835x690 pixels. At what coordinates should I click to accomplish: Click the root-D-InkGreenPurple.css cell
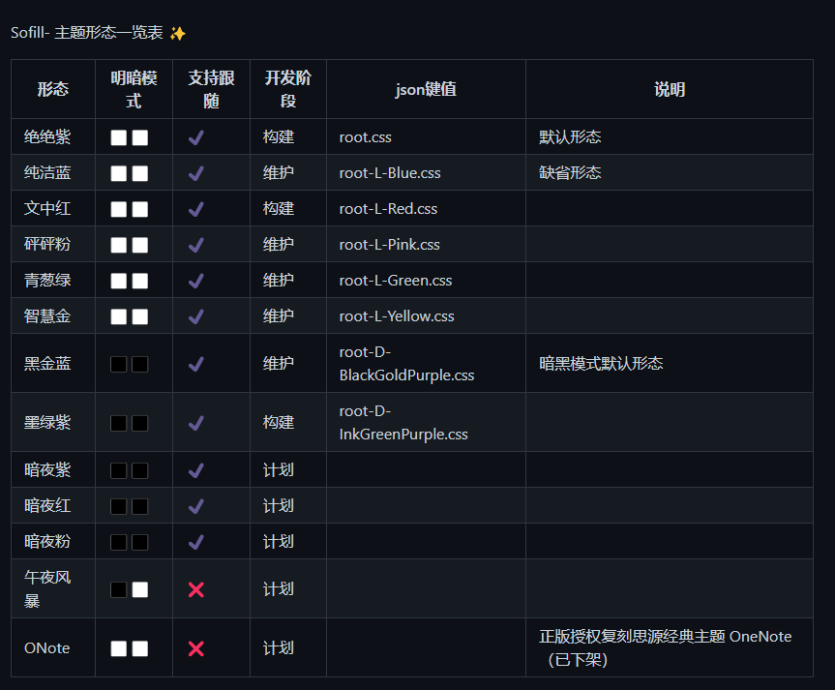click(403, 423)
